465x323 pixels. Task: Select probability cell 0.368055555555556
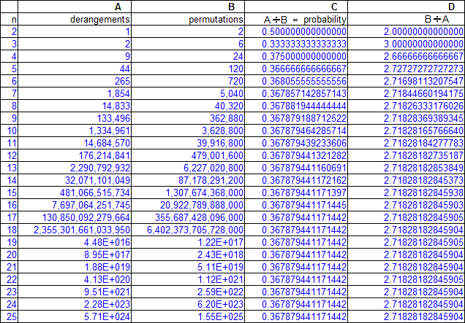296,81
